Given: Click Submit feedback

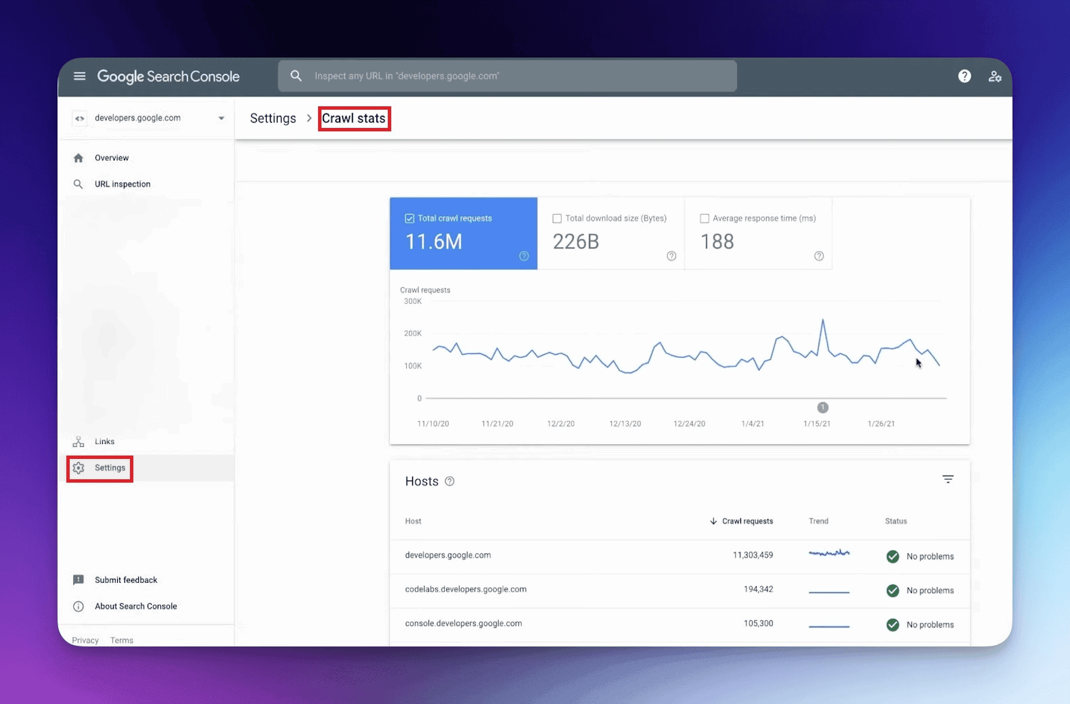Looking at the screenshot, I should click(126, 580).
